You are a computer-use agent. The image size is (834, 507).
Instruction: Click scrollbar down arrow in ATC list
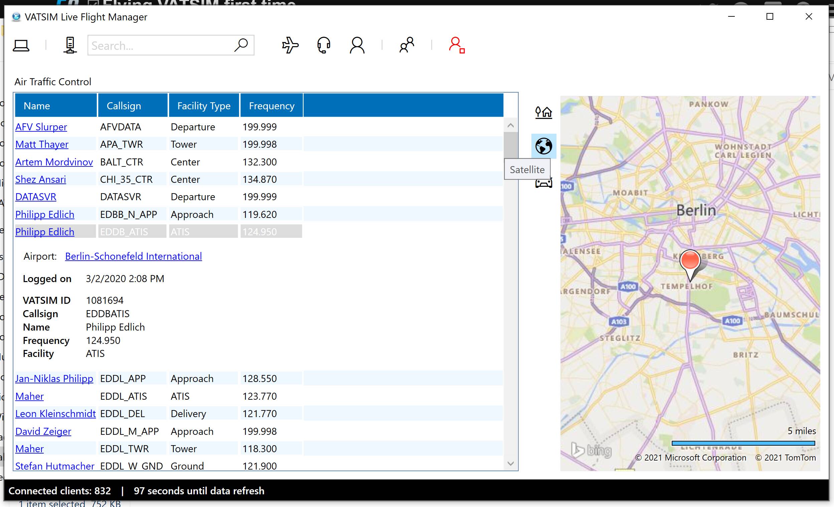coord(511,463)
